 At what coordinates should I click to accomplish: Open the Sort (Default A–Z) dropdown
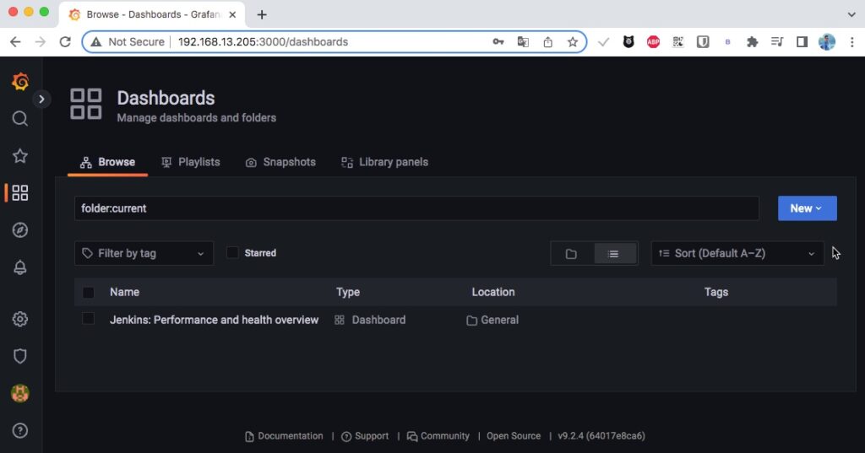(x=737, y=254)
